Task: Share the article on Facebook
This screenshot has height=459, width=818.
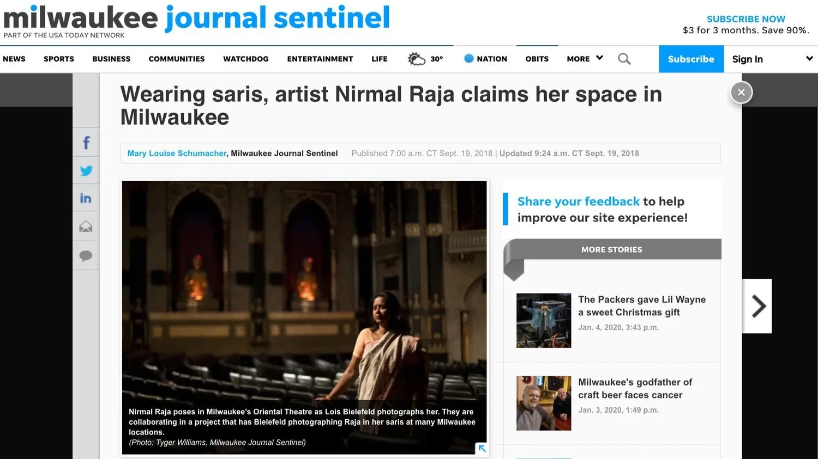Action: 86,142
